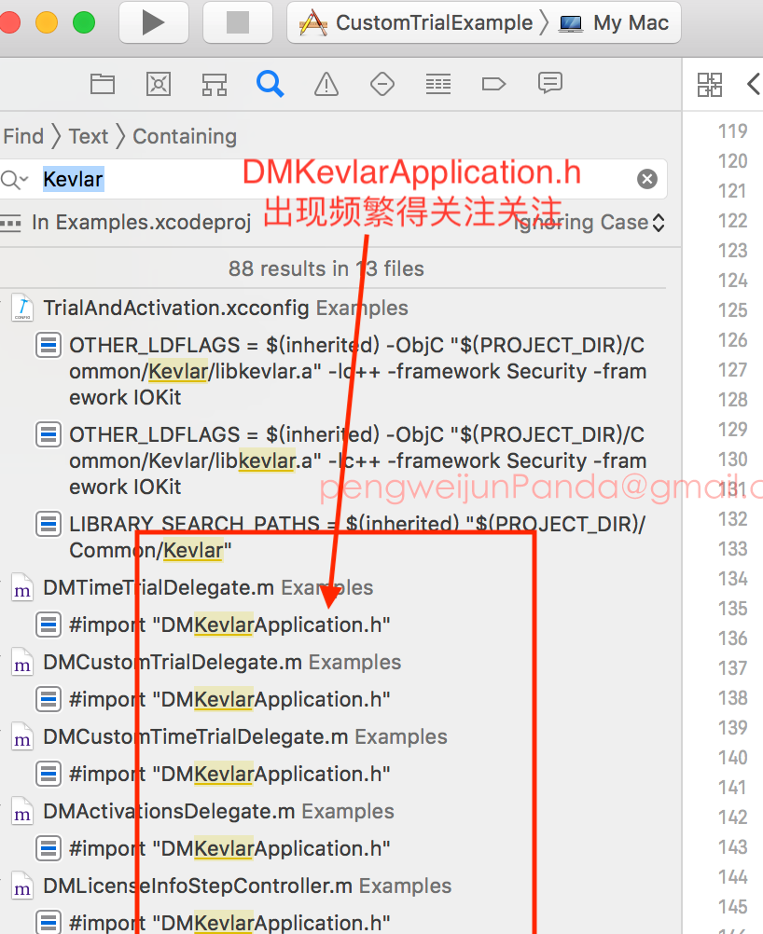Open the Symbol navigator
The height and width of the screenshot is (934, 763).
(x=215, y=84)
